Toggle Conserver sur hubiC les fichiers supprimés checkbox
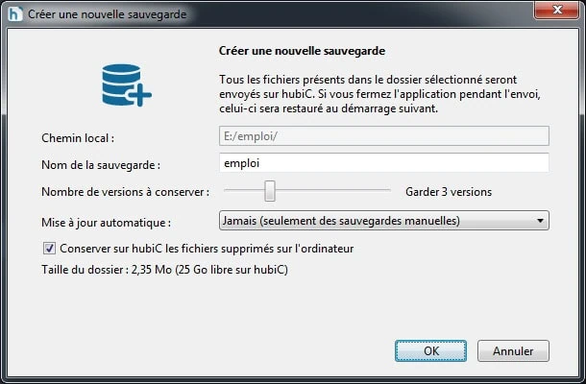Screen dimensions: 586x384 point(50,249)
